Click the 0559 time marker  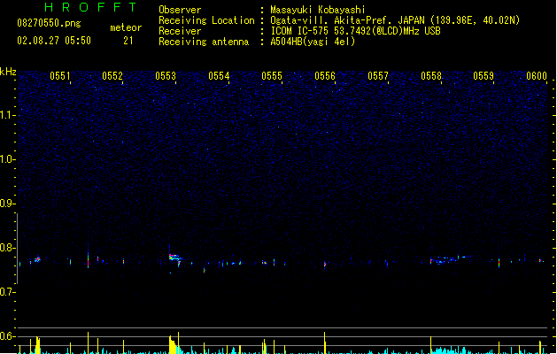click(484, 76)
